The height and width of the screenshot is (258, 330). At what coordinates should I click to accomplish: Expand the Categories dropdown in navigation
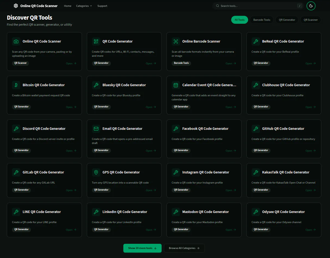click(84, 6)
